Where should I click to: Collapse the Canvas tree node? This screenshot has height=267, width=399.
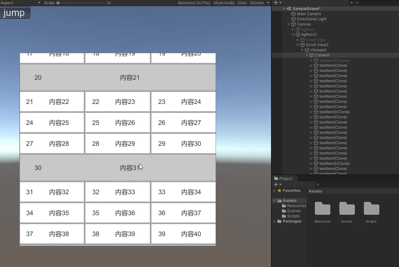tap(289, 24)
